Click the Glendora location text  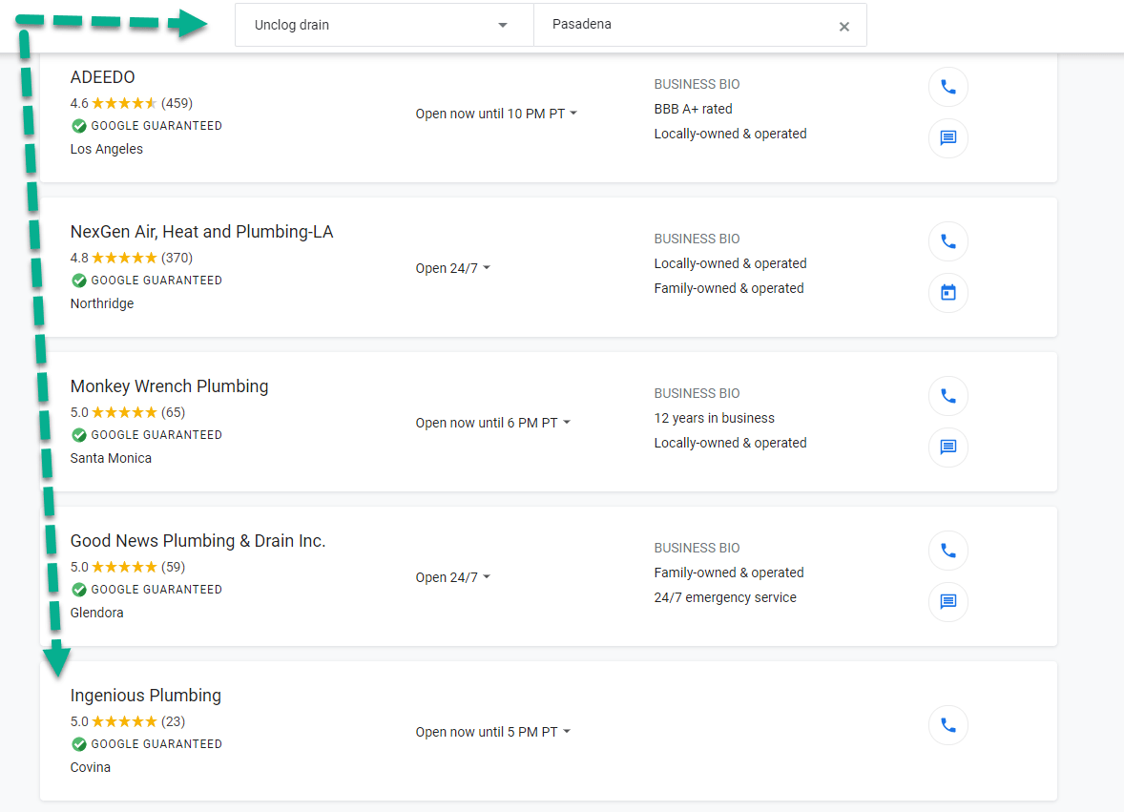(96, 613)
